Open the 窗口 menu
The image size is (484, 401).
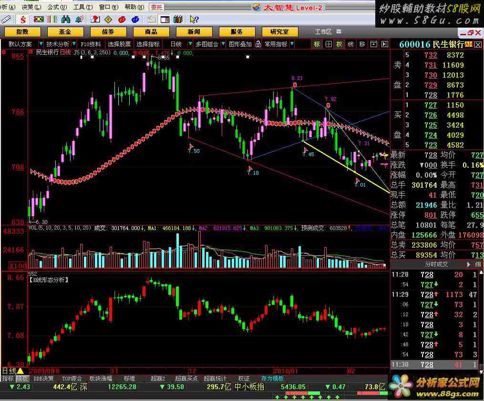tap(109, 7)
